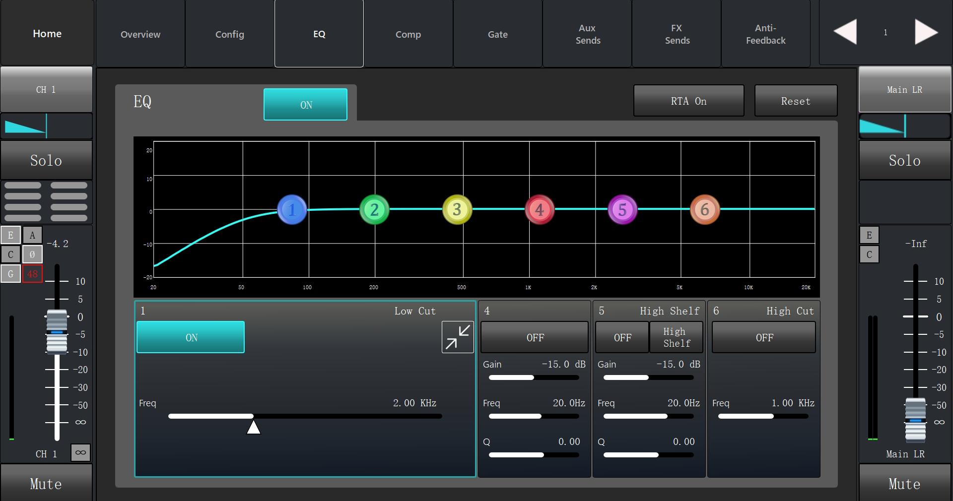Mute CH 1
This screenshot has height=501, width=953.
tap(46, 483)
